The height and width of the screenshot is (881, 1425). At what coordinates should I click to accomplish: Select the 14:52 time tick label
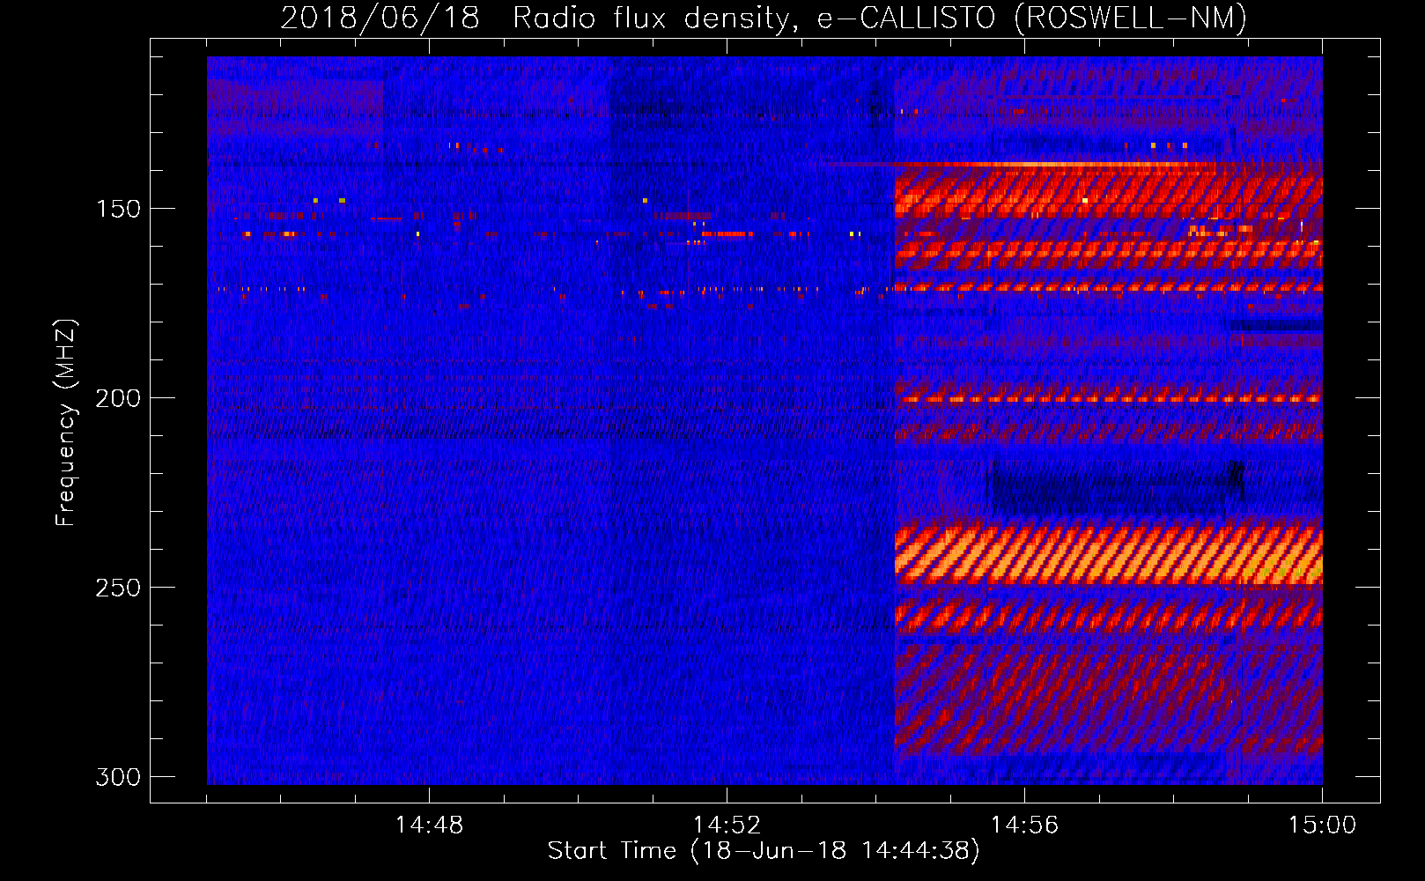coord(727,825)
